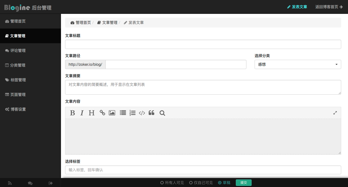
Task: Open 文章管理 in sidebar
Action: [x=30, y=36]
